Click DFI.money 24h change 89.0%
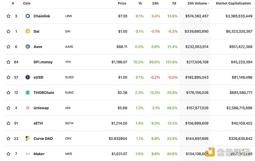The image size is (255, 161). click(155, 62)
